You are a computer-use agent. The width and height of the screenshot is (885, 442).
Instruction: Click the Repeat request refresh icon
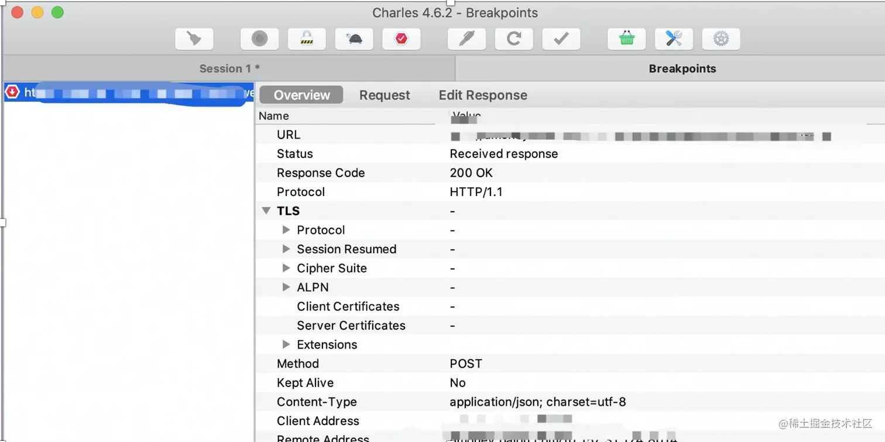(514, 39)
